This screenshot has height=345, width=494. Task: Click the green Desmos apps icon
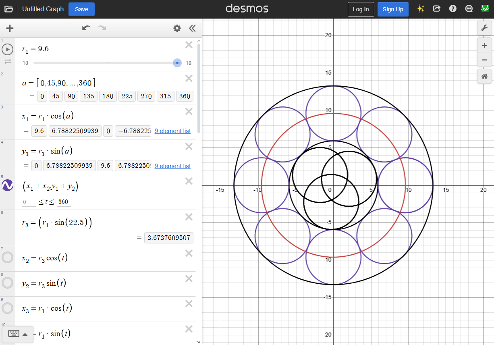pyautogui.click(x=485, y=8)
